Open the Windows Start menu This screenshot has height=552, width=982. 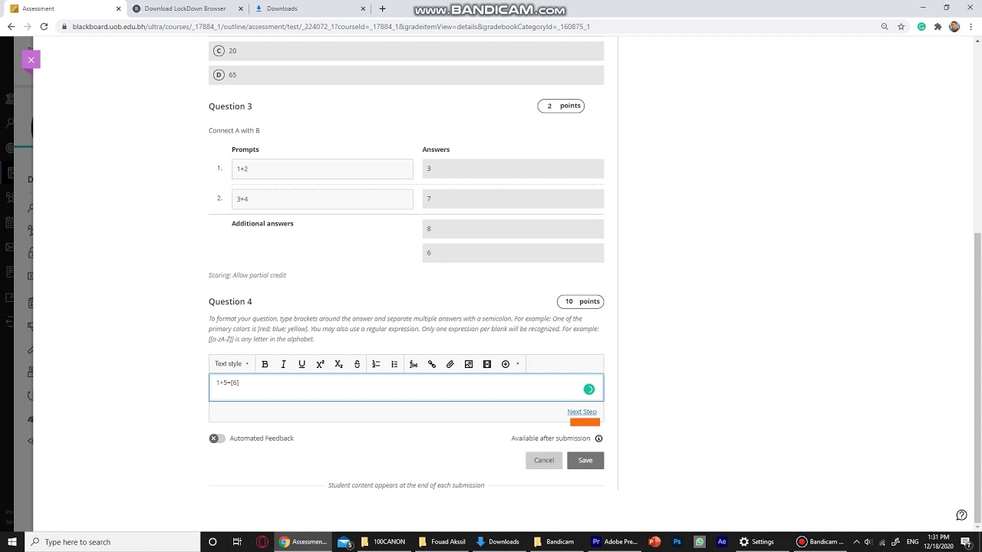pos(12,541)
